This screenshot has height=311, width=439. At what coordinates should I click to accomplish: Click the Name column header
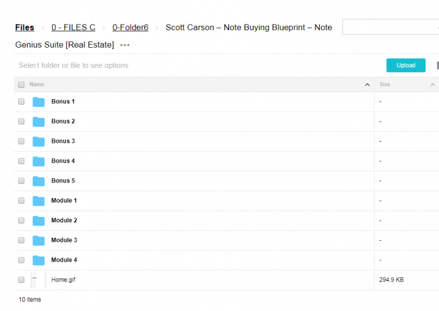(37, 84)
